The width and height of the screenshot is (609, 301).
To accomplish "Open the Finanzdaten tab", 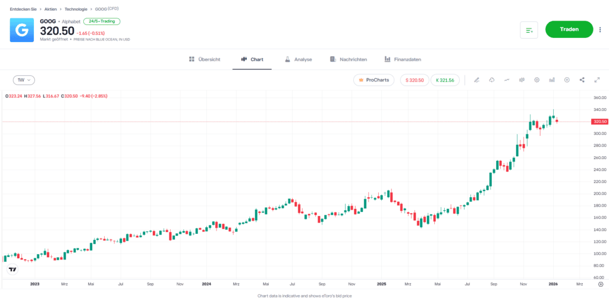I will 403,59.
